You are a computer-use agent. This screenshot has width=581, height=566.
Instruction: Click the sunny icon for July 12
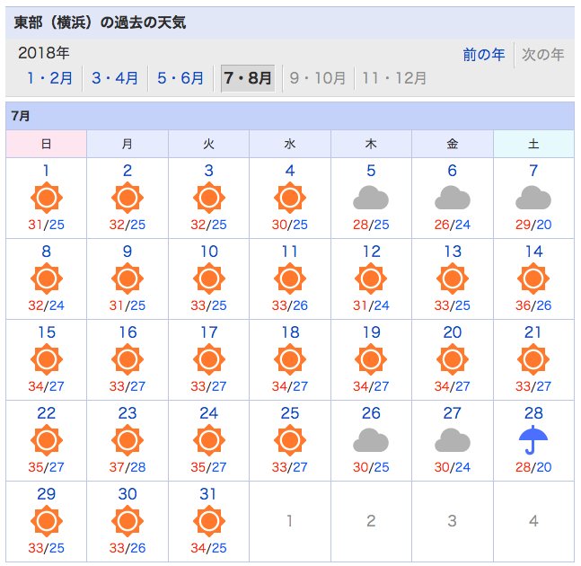coord(371,279)
